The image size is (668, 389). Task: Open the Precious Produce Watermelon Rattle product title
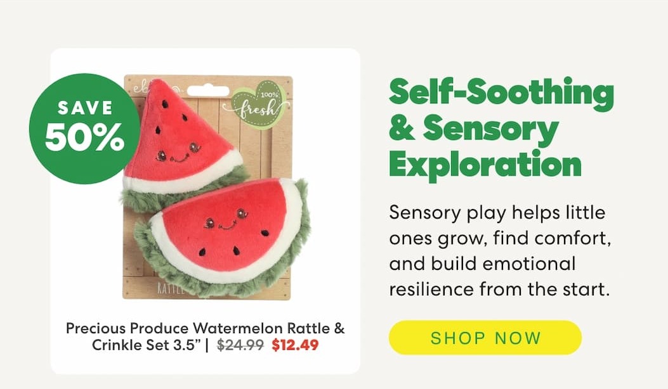click(x=206, y=329)
